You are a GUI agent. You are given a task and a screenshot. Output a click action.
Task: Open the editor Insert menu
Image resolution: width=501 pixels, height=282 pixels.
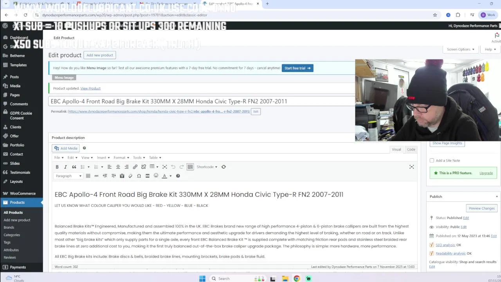pyautogui.click(x=103, y=157)
